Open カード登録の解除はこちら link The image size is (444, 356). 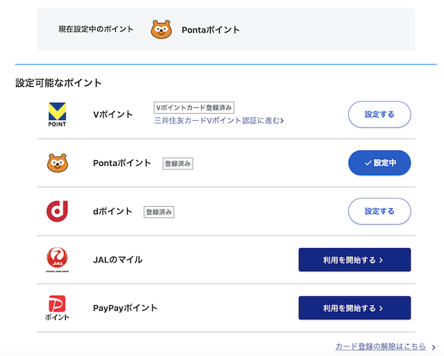click(381, 346)
